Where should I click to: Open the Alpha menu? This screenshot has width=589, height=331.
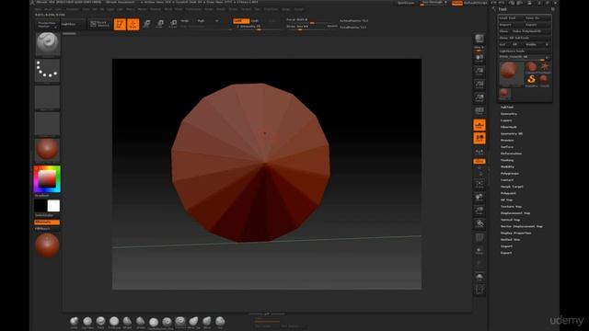(x=39, y=9)
